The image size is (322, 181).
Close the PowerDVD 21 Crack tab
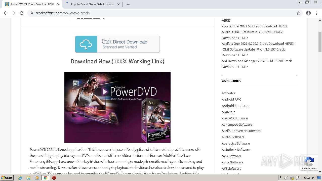(58, 4)
